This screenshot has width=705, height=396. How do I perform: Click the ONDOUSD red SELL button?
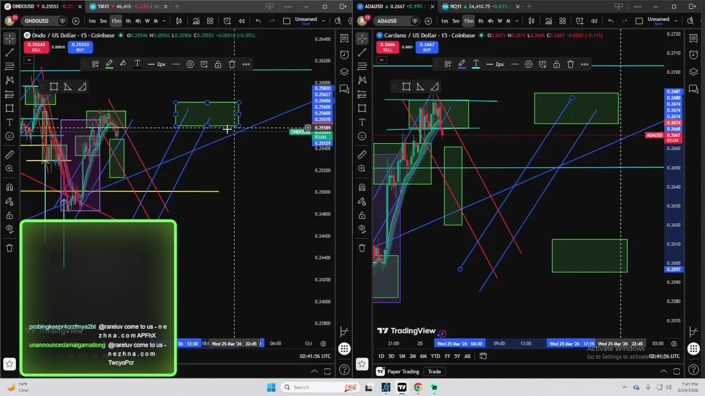(x=36, y=47)
